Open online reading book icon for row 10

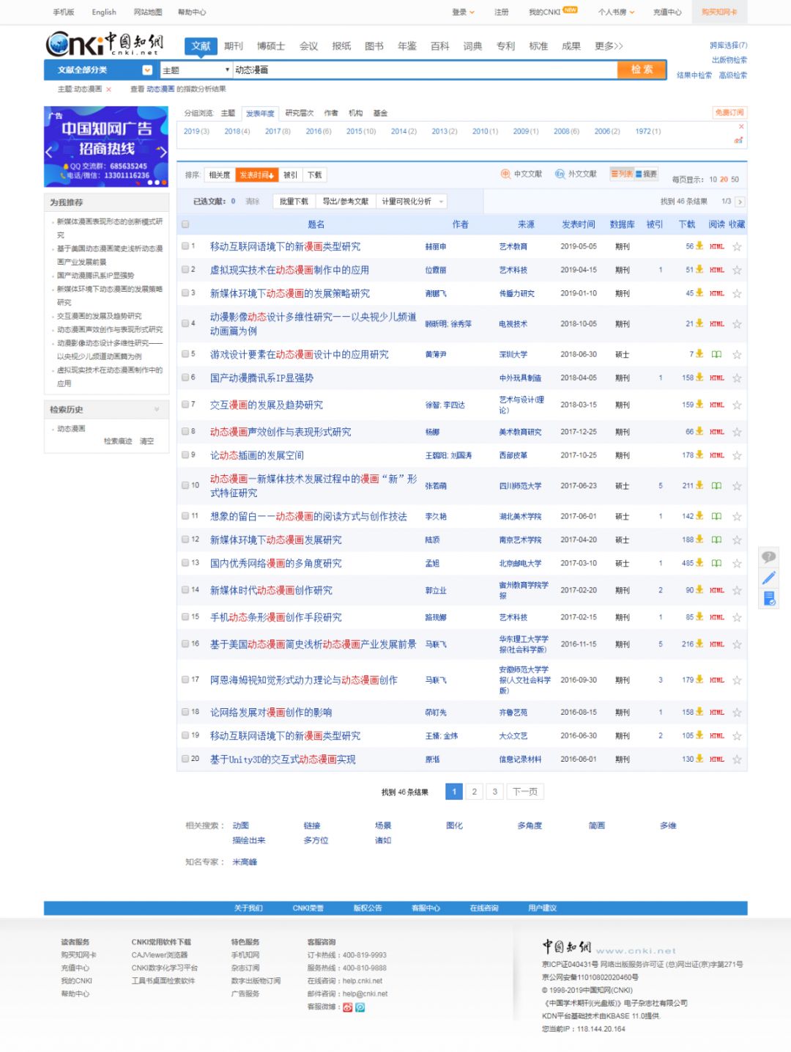pos(716,485)
